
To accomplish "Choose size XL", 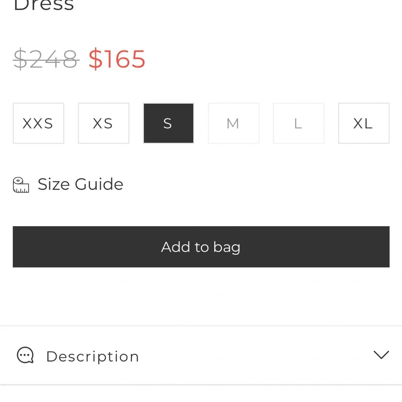I will [x=363, y=123].
